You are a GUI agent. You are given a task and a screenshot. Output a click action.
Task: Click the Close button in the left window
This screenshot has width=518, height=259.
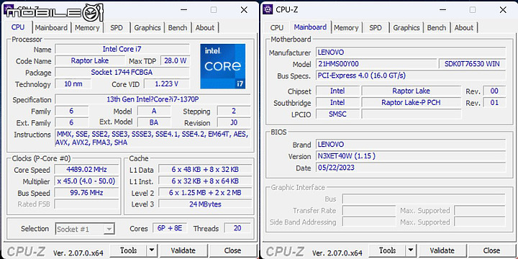232,251
